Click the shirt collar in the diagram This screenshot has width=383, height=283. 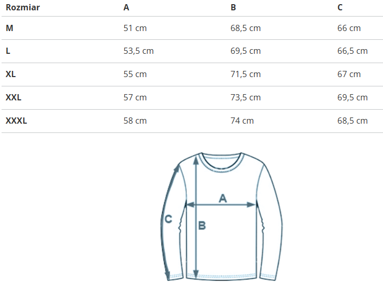(x=222, y=160)
